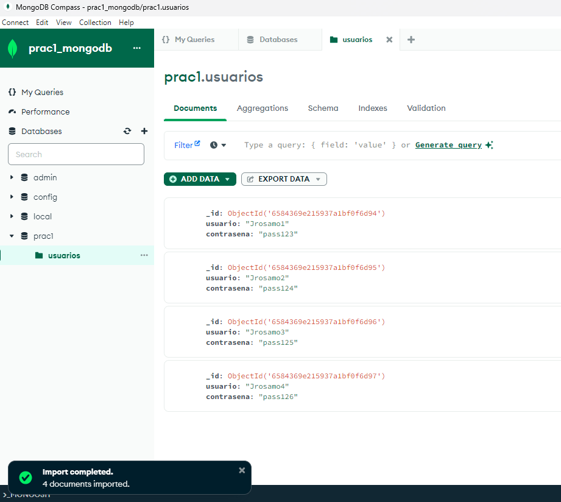Click the refresh databases icon

pos(127,131)
